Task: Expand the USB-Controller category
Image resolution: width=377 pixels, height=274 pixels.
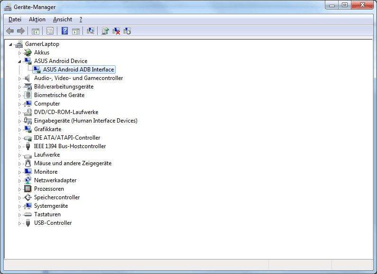Action: click(x=19, y=223)
